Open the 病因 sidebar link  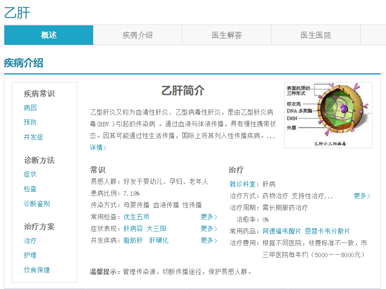pyautogui.click(x=30, y=108)
